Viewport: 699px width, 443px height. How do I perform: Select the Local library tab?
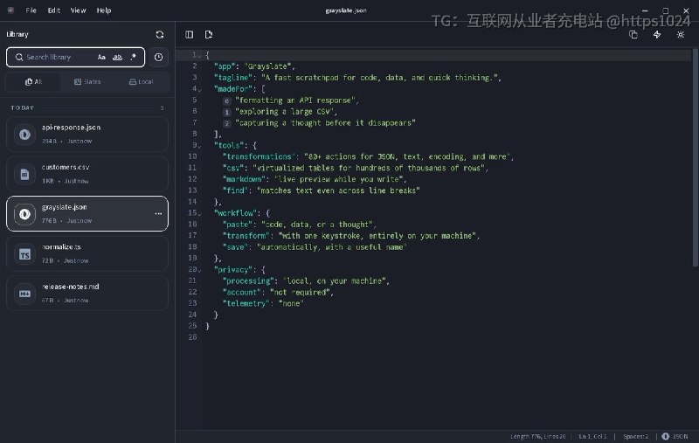tap(141, 81)
